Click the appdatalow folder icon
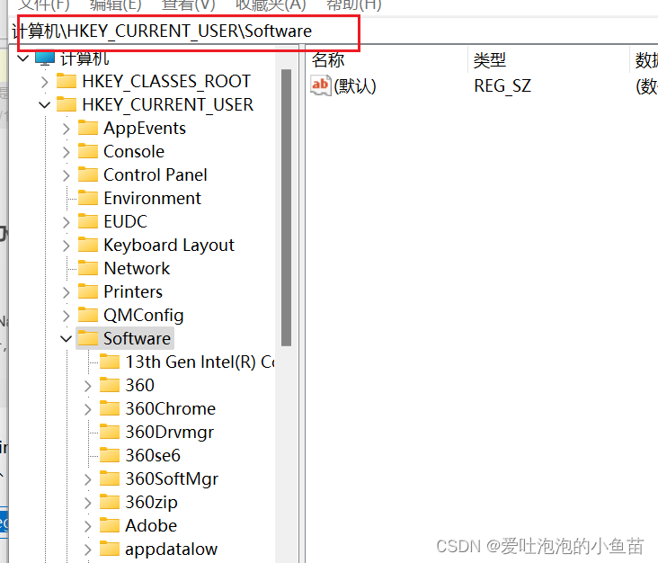This screenshot has width=658, height=563. tap(110, 549)
